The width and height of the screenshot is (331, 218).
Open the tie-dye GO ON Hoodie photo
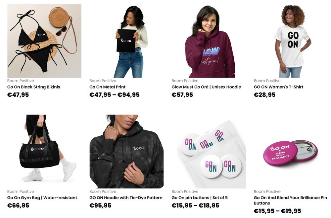tap(126, 151)
